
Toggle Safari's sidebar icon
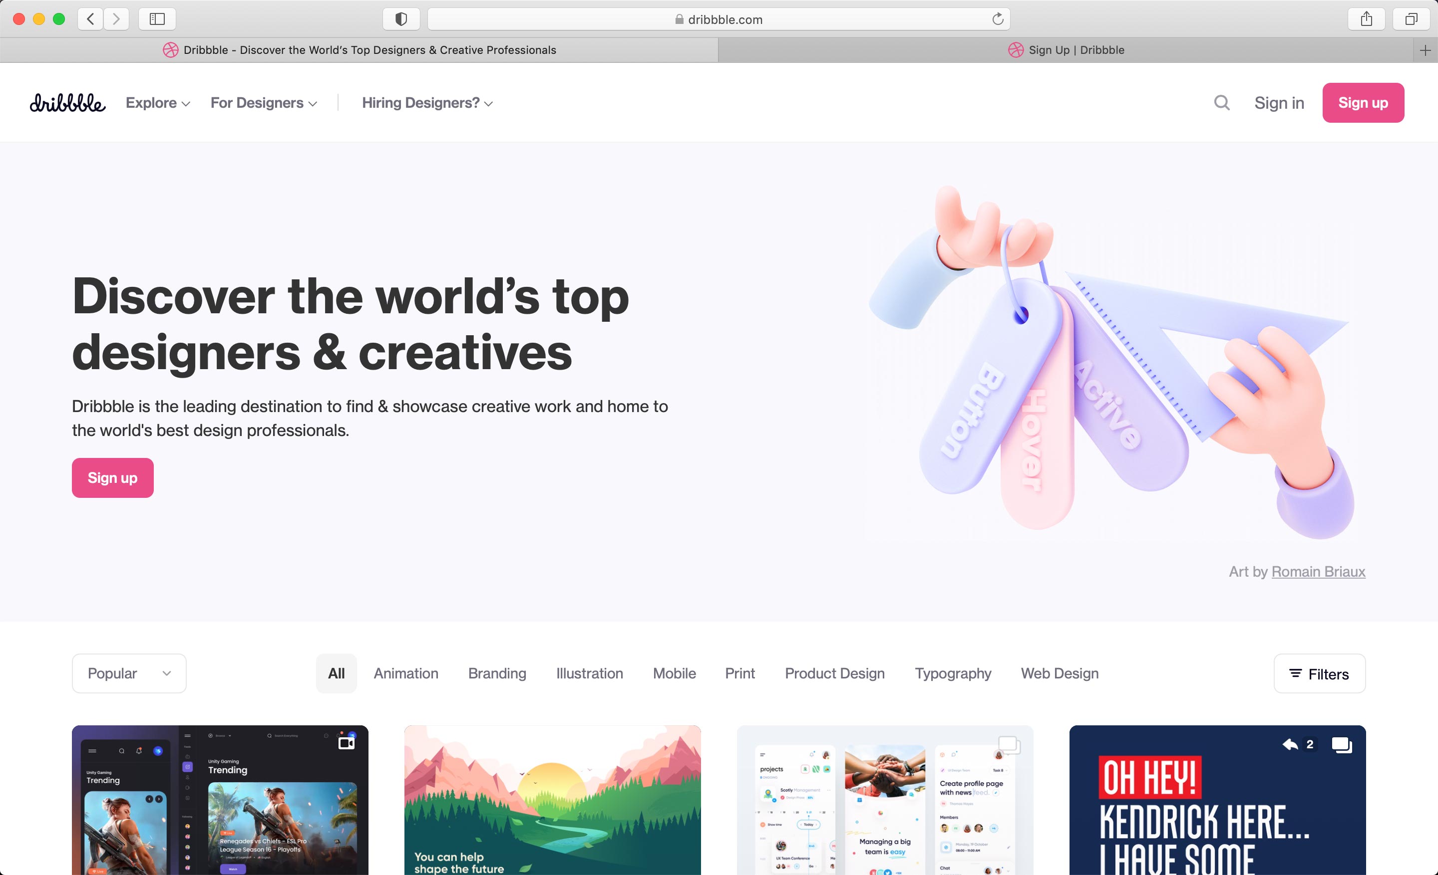[157, 19]
